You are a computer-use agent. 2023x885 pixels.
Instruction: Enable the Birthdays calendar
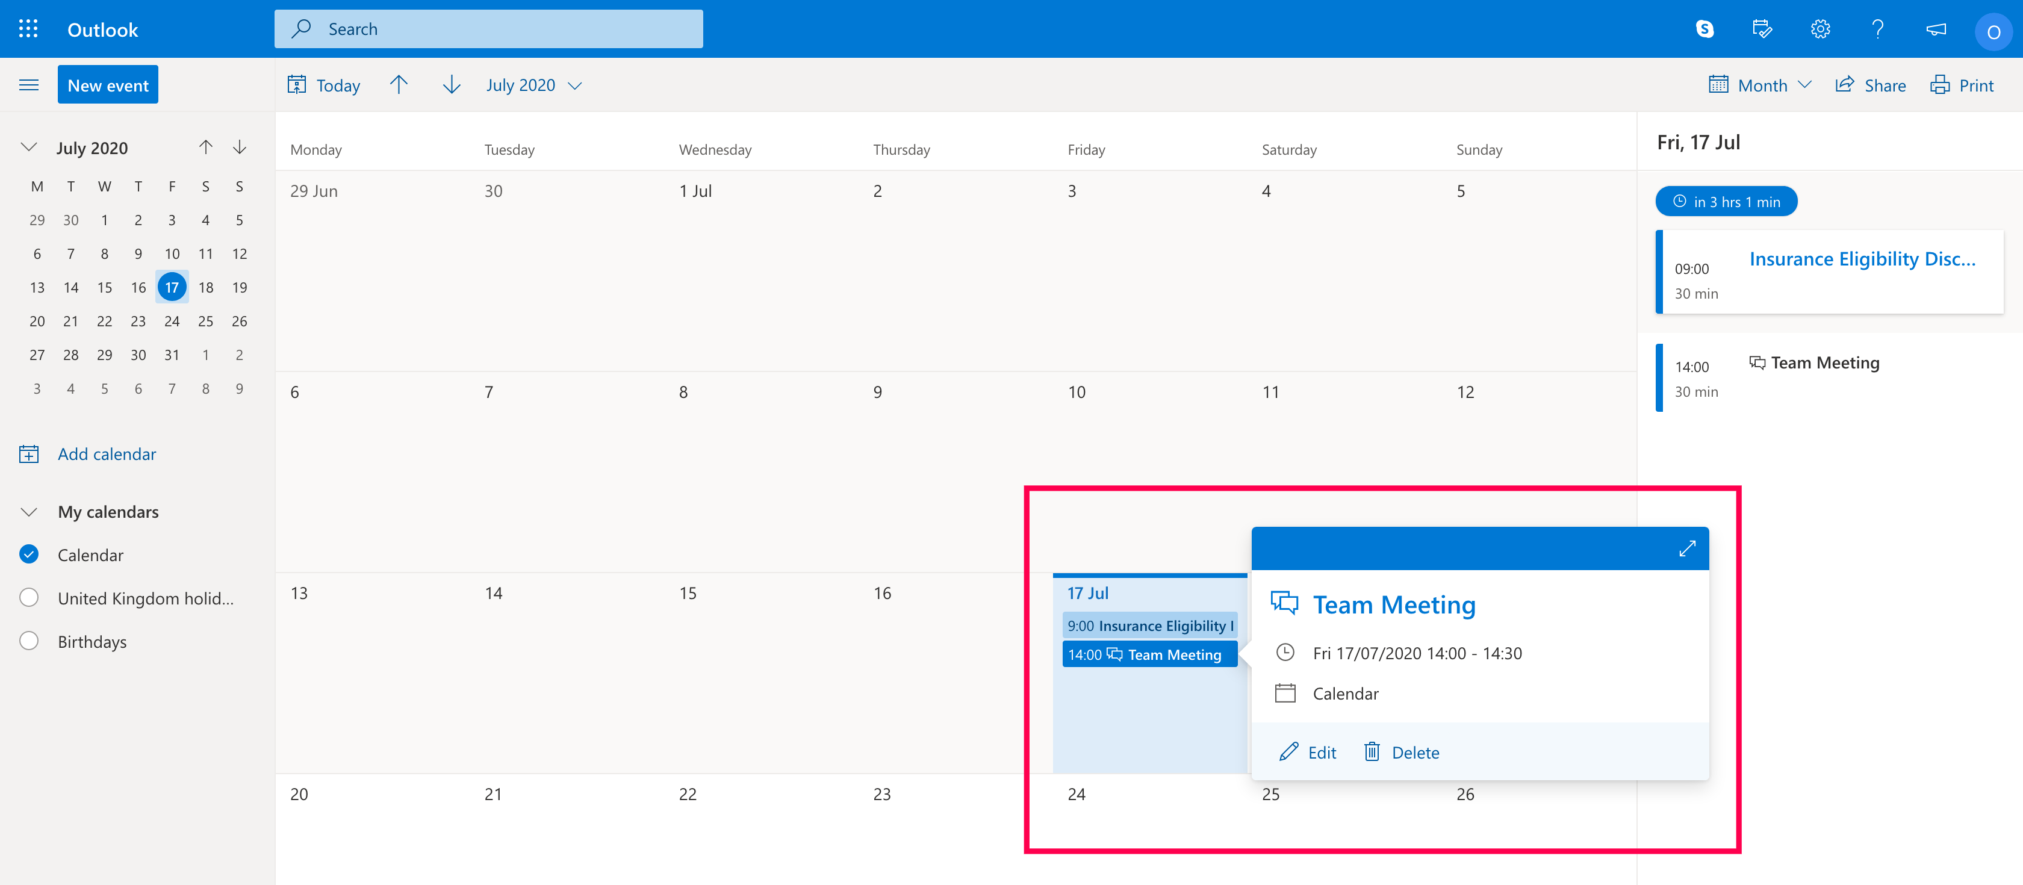pos(29,641)
